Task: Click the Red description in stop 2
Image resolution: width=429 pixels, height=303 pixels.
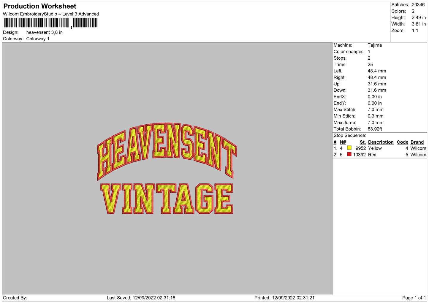Action: (372, 155)
